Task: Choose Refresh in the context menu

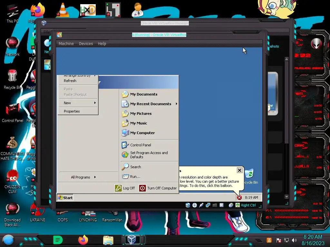Action: pyautogui.click(x=78, y=81)
